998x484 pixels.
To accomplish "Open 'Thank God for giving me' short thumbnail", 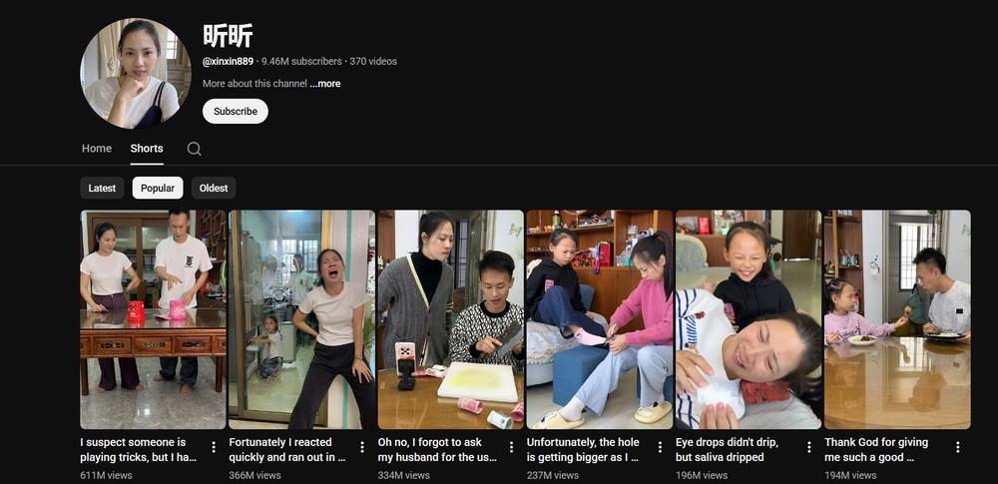I will point(897,319).
